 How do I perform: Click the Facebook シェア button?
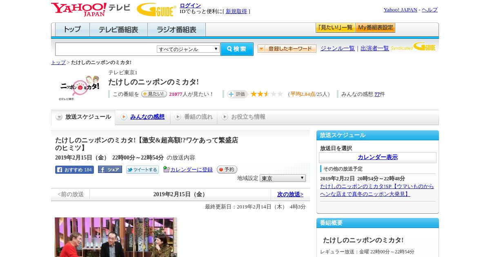(110, 169)
